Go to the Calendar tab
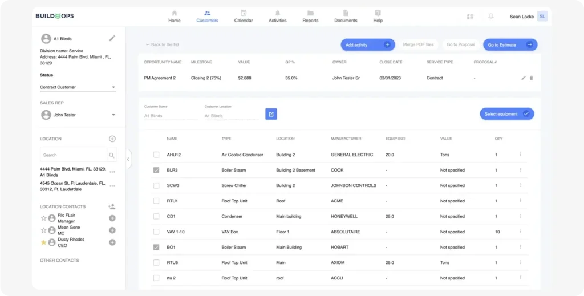Screen dimensions: 584x296 tap(244, 16)
